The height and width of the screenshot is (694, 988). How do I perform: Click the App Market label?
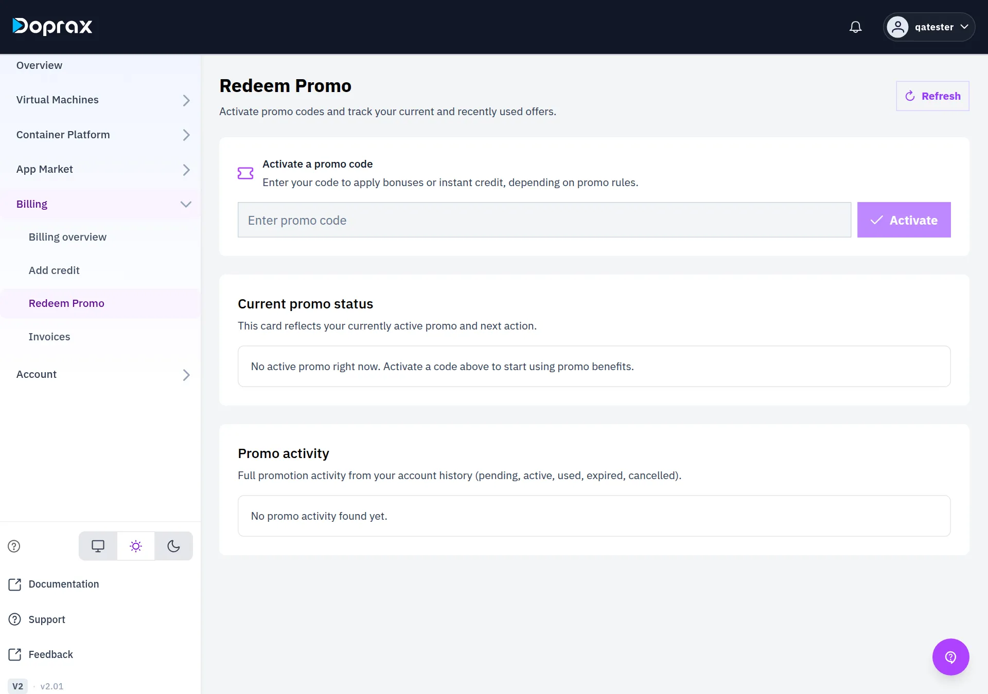pos(44,169)
